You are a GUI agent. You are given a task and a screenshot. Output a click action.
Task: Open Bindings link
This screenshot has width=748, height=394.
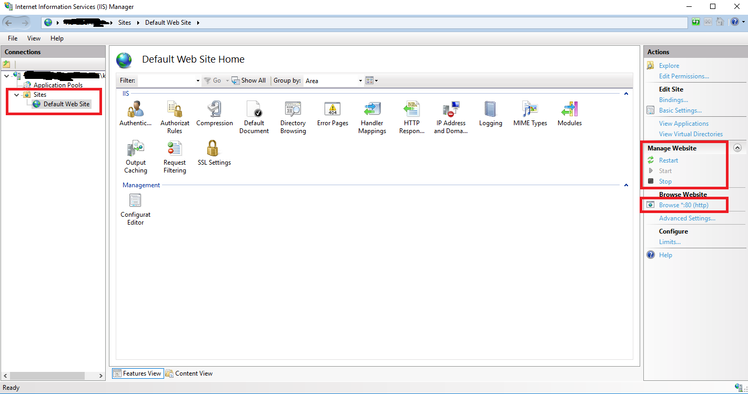tap(673, 100)
